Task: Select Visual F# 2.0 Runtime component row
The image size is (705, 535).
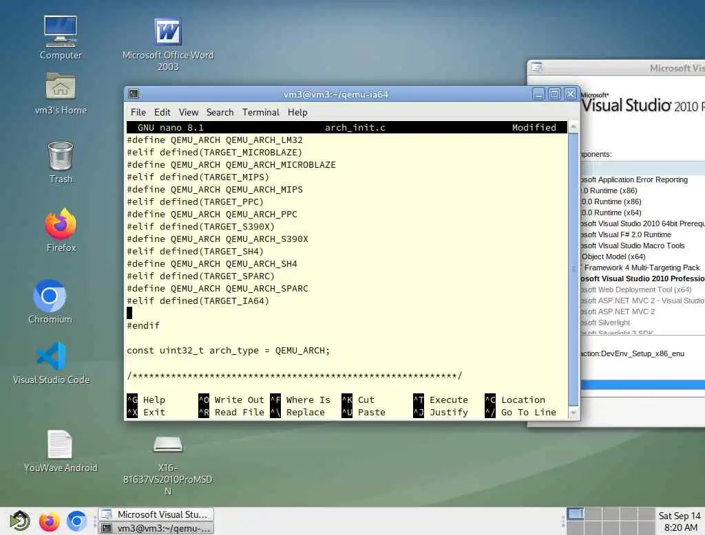Action: [x=626, y=234]
